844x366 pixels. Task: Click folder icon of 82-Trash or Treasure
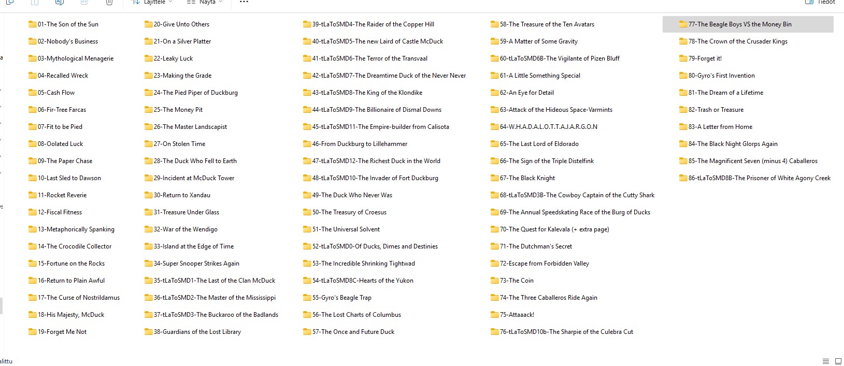(683, 110)
